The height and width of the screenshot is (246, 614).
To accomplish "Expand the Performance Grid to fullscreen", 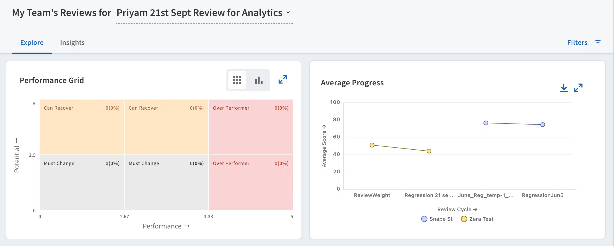I will [x=282, y=80].
